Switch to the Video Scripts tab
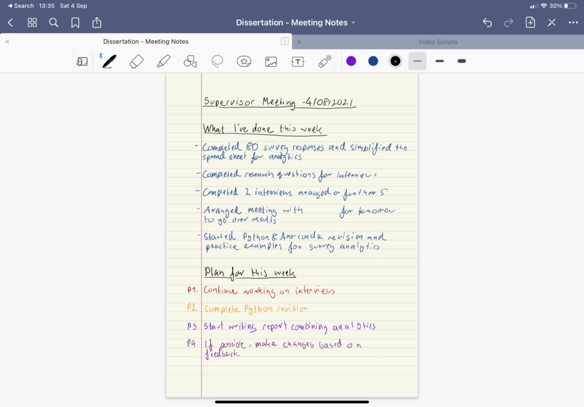584x407 pixels. click(439, 41)
